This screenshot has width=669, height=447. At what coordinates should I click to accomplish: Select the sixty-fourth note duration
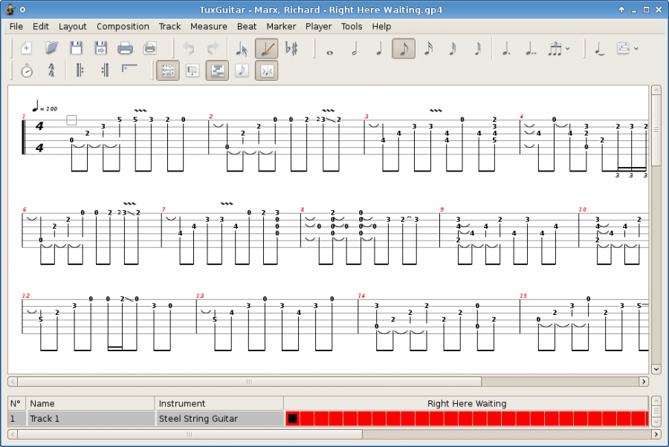[x=478, y=48]
